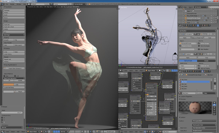
Task: Remove the Subsurf modifier with its X icon
Action: click(x=214, y=54)
